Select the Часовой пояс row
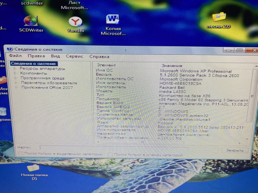 pos(172,134)
